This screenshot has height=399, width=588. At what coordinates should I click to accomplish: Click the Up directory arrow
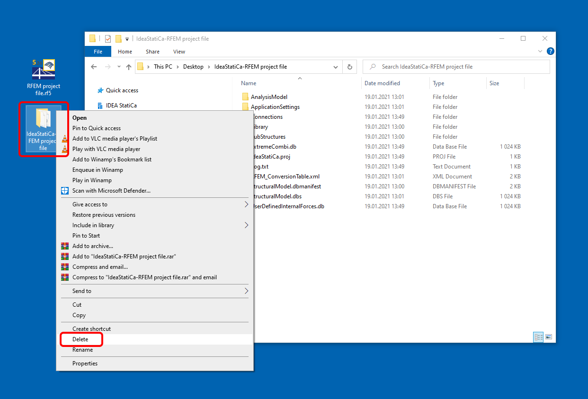(129, 67)
